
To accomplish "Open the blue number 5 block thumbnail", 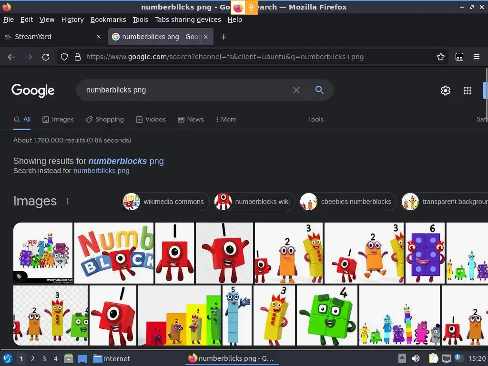I will click(x=237, y=315).
